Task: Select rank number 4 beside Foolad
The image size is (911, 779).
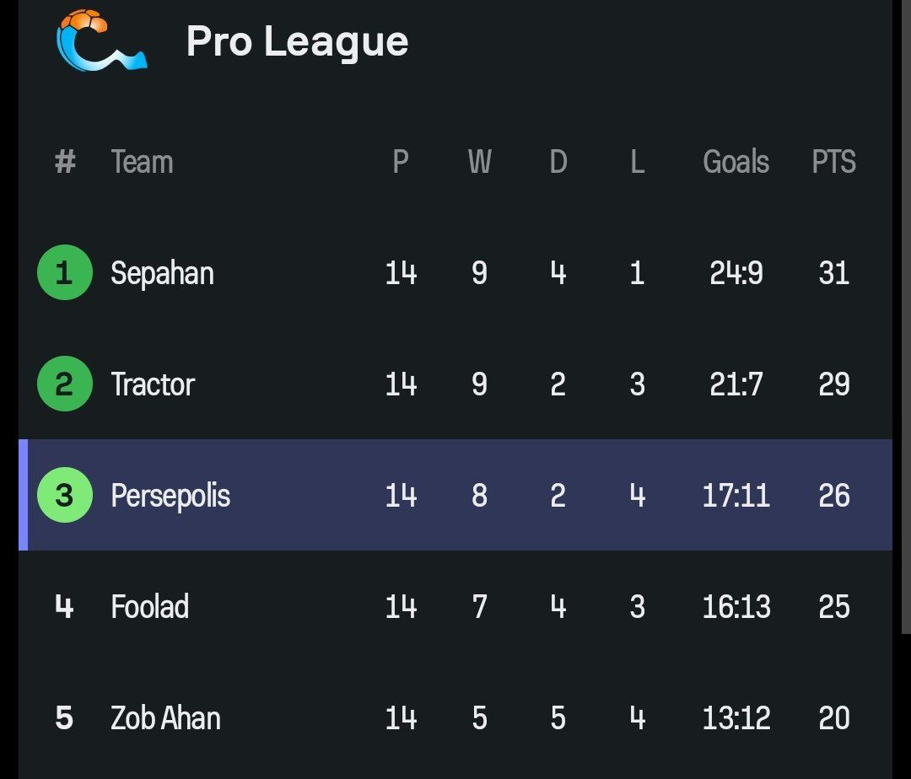Action: click(64, 607)
